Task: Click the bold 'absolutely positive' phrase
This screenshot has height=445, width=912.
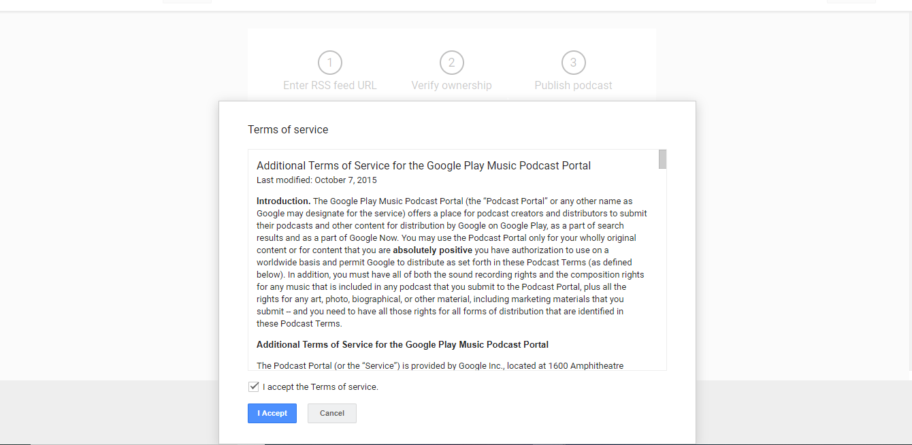Action: (x=432, y=250)
